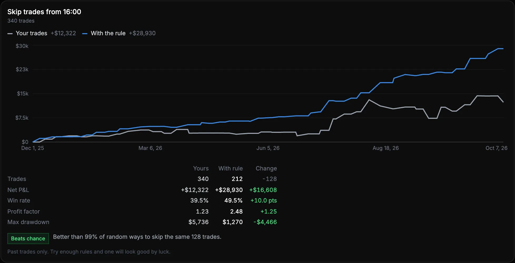Select the 'With the rule' legend label

click(x=108, y=33)
